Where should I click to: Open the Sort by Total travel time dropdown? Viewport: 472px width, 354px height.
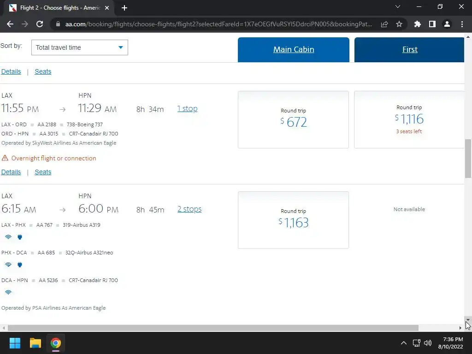click(x=79, y=47)
